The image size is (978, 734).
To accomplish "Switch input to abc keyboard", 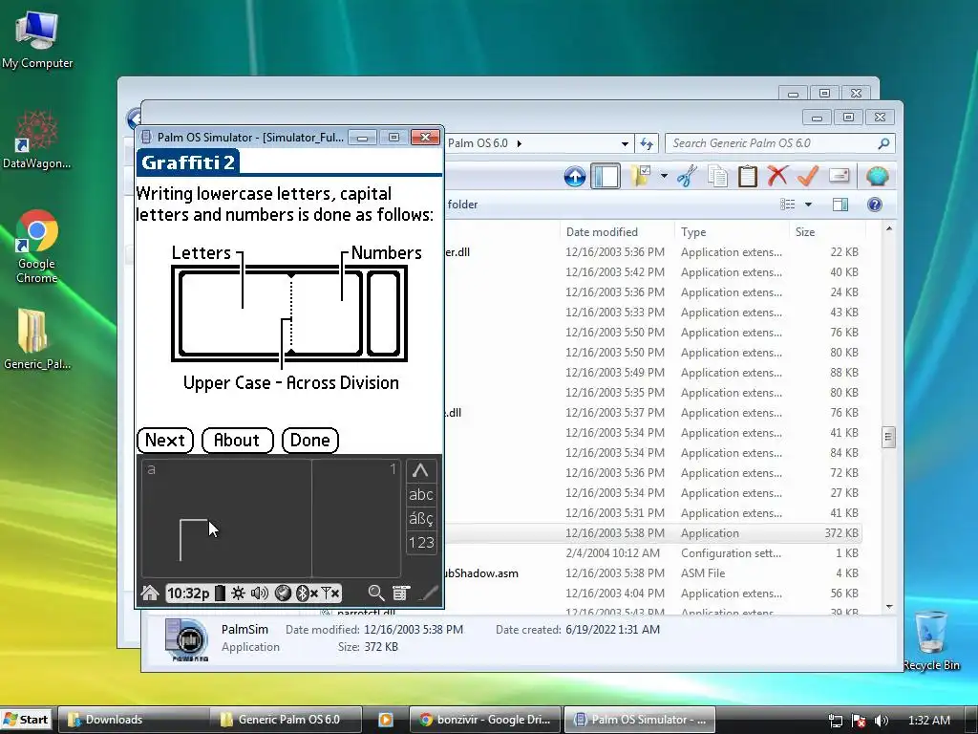I will click(420, 494).
